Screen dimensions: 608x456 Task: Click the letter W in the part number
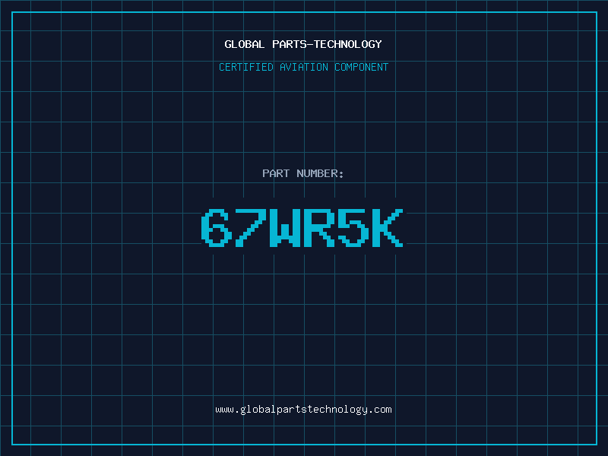click(x=286, y=228)
